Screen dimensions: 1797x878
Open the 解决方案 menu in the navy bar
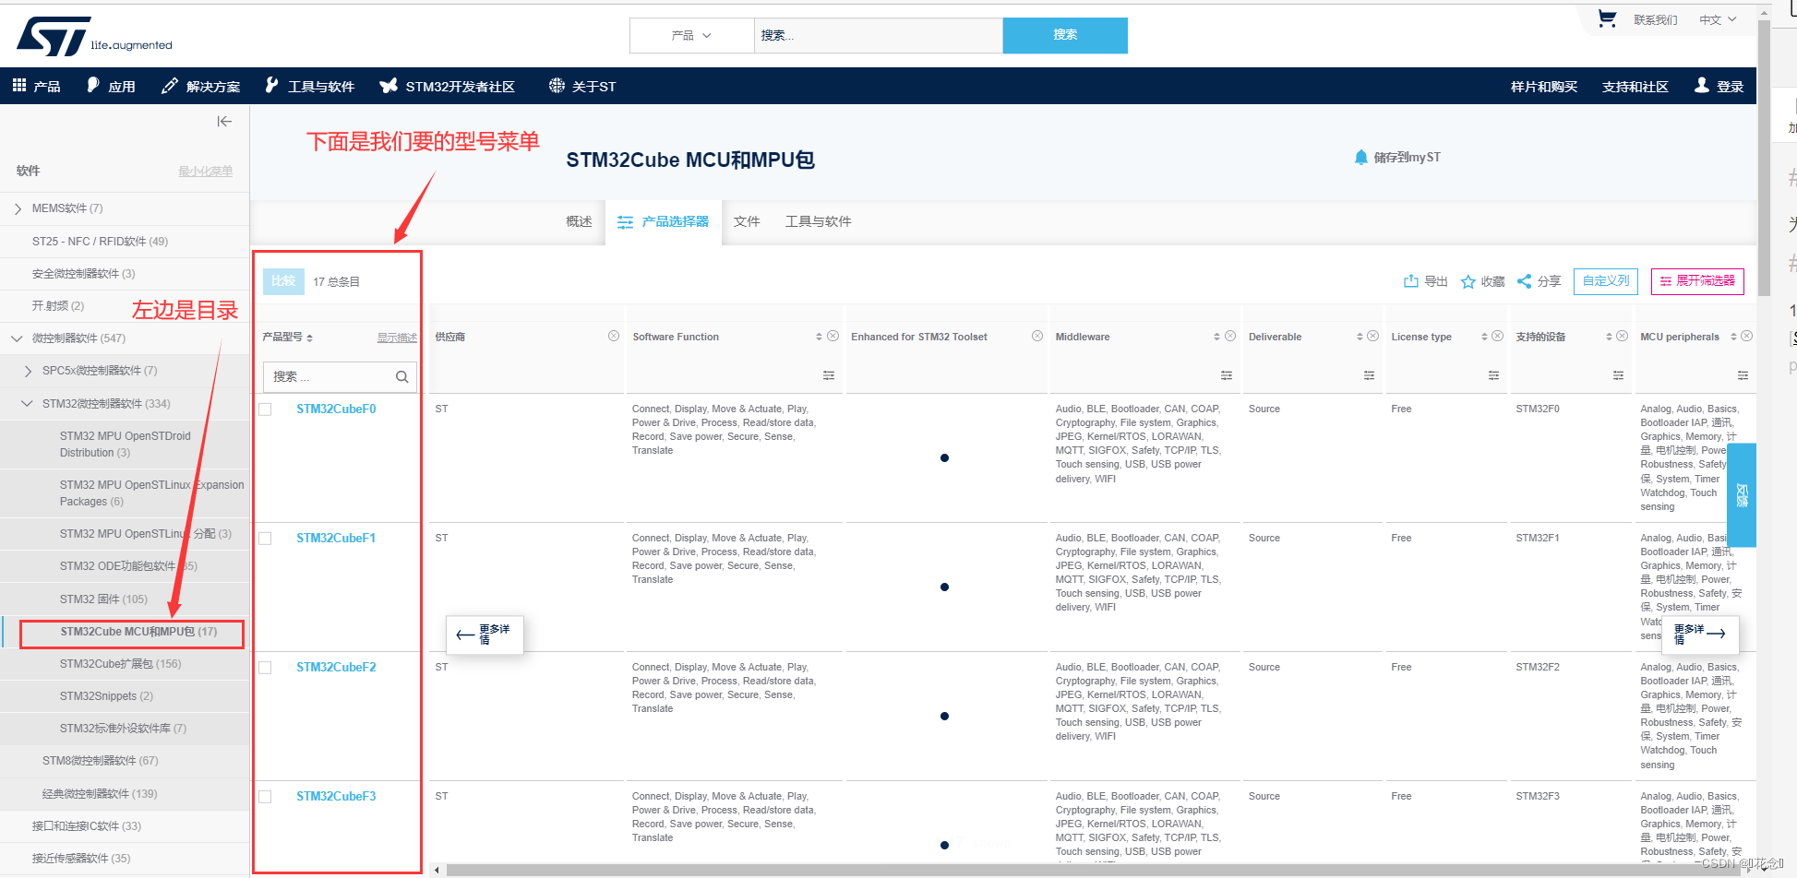200,86
